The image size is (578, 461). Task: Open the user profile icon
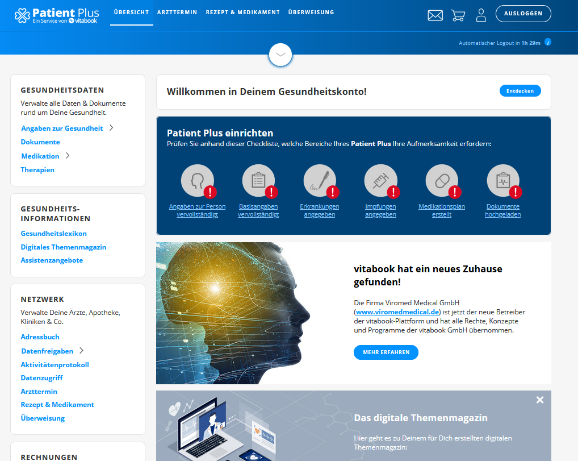[481, 15]
